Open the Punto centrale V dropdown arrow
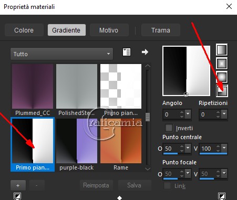The image size is (237, 200). tap(224, 148)
